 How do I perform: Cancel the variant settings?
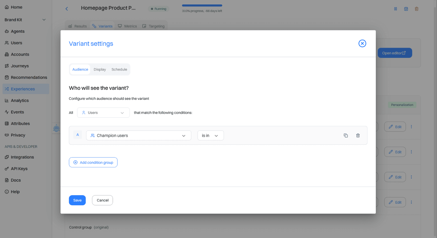click(102, 200)
